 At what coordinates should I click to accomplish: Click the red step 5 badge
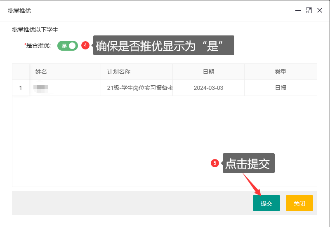[x=214, y=163]
